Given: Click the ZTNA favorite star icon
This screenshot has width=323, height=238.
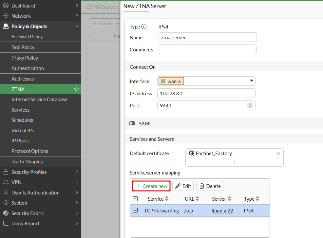Looking at the screenshot, I should [x=77, y=89].
